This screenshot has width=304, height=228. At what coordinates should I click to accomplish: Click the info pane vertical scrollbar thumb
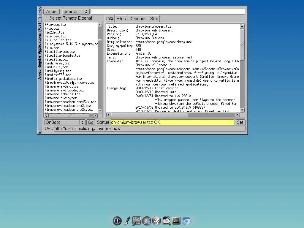click(x=242, y=45)
